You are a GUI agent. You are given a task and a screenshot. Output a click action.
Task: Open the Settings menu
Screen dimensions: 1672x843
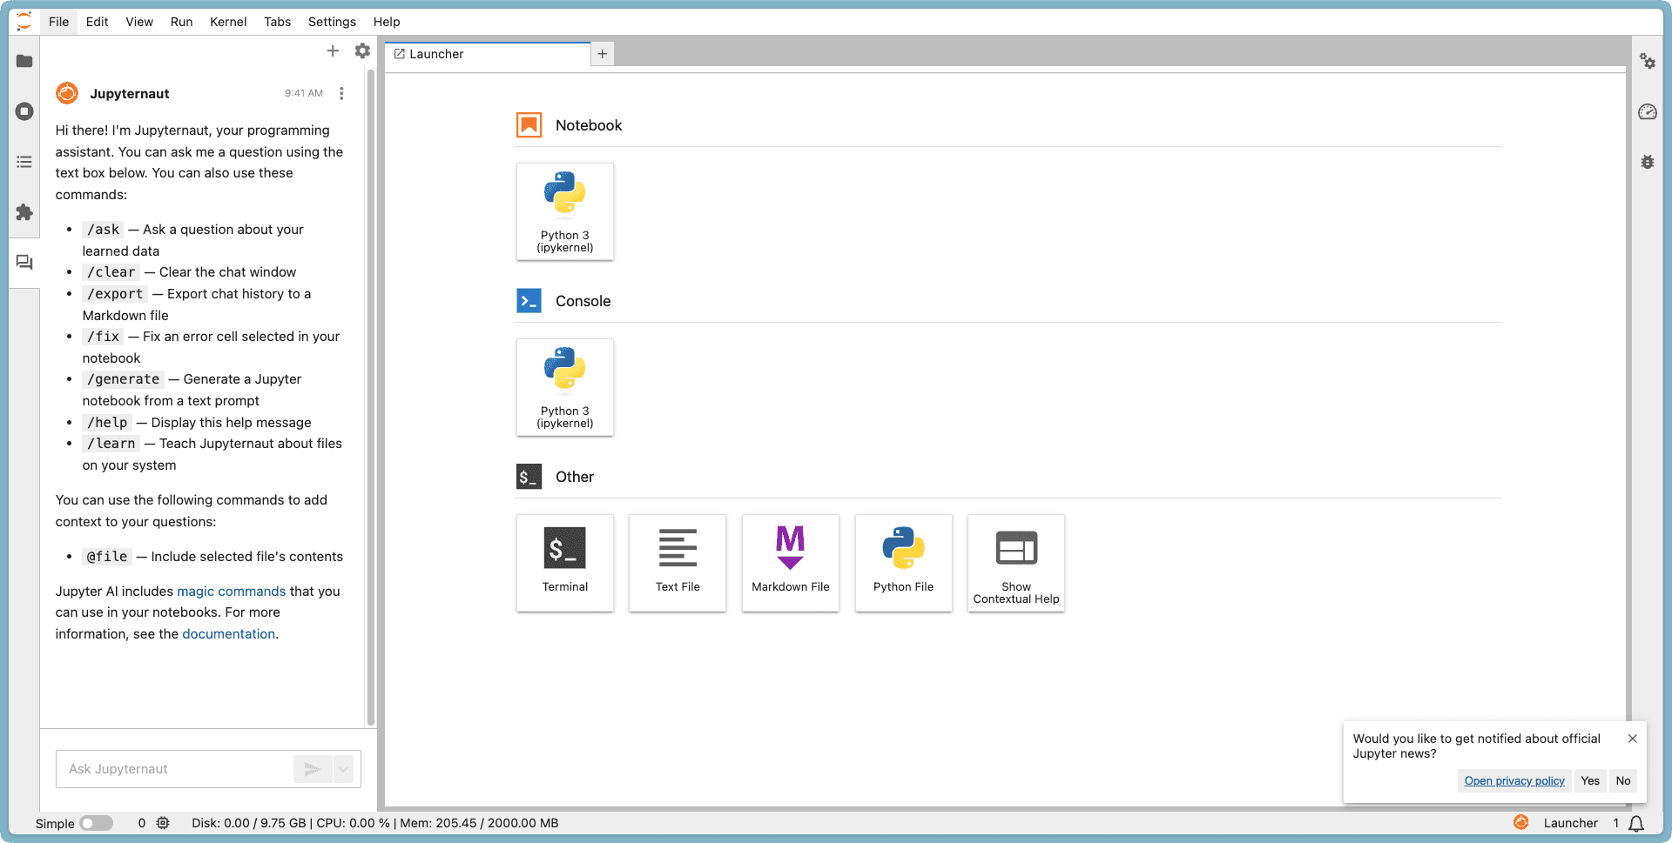332,22
